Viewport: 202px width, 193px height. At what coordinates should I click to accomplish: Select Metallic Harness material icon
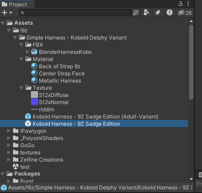pyautogui.click(x=34, y=80)
